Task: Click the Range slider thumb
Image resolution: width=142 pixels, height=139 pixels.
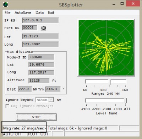Action: (x=110, y=82)
